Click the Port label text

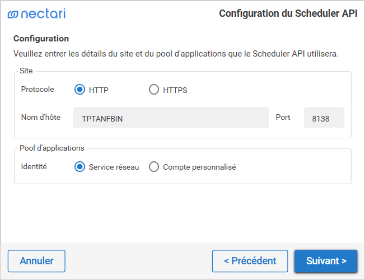[283, 118]
